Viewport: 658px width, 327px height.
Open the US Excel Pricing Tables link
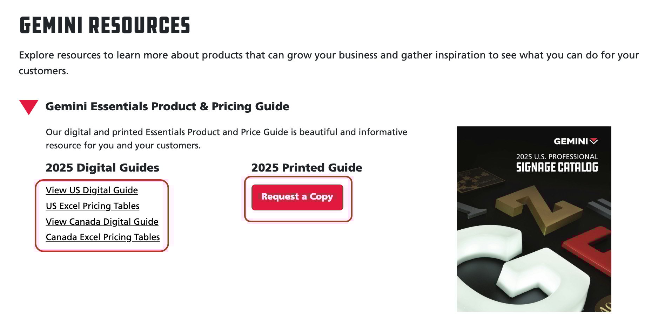(93, 206)
